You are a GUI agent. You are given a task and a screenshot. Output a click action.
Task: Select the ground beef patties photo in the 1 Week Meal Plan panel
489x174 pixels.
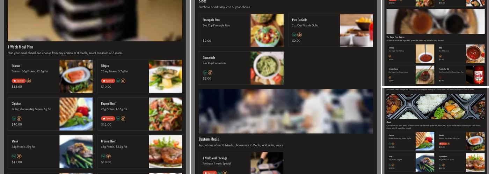[x=165, y=152]
